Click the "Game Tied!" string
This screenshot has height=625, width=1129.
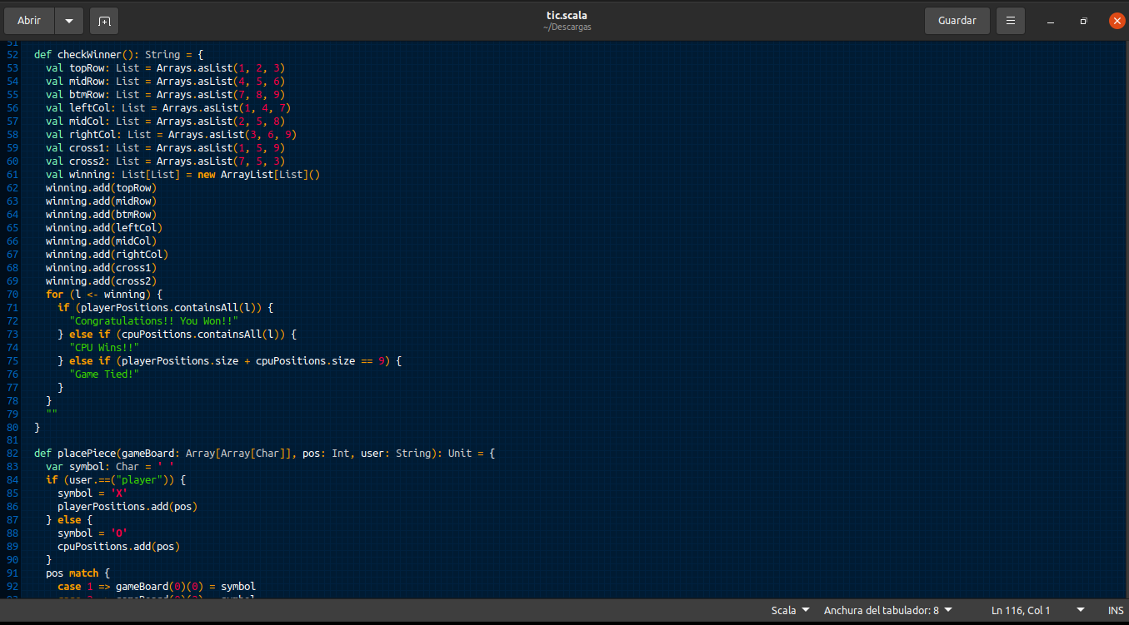click(104, 375)
